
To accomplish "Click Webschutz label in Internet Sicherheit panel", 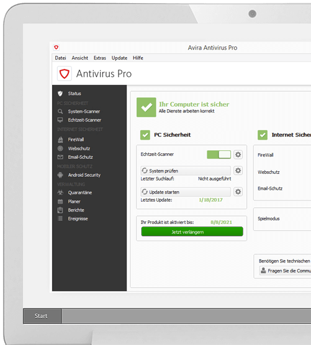I will [x=269, y=172].
